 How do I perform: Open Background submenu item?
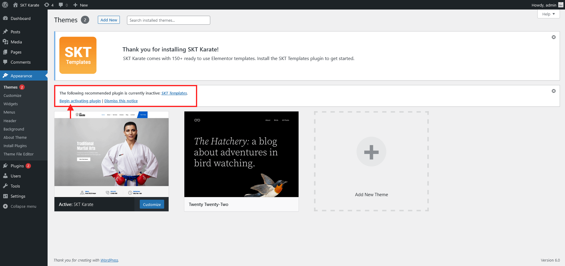pyautogui.click(x=14, y=129)
